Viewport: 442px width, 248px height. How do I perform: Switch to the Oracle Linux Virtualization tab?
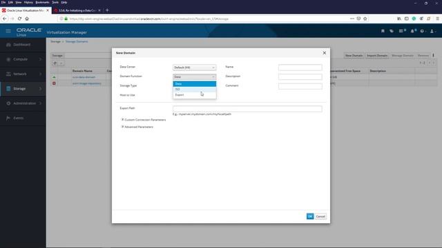tap(26, 10)
